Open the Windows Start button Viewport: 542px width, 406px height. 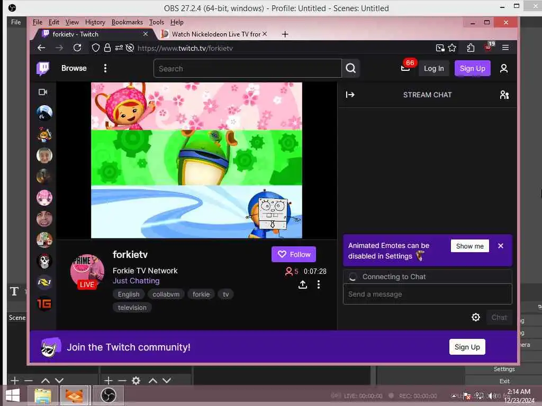pyautogui.click(x=13, y=395)
